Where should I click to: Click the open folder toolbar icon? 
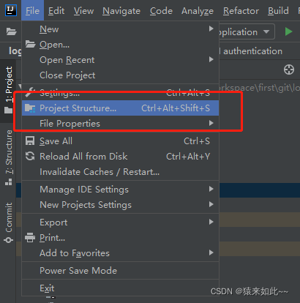(x=11, y=31)
